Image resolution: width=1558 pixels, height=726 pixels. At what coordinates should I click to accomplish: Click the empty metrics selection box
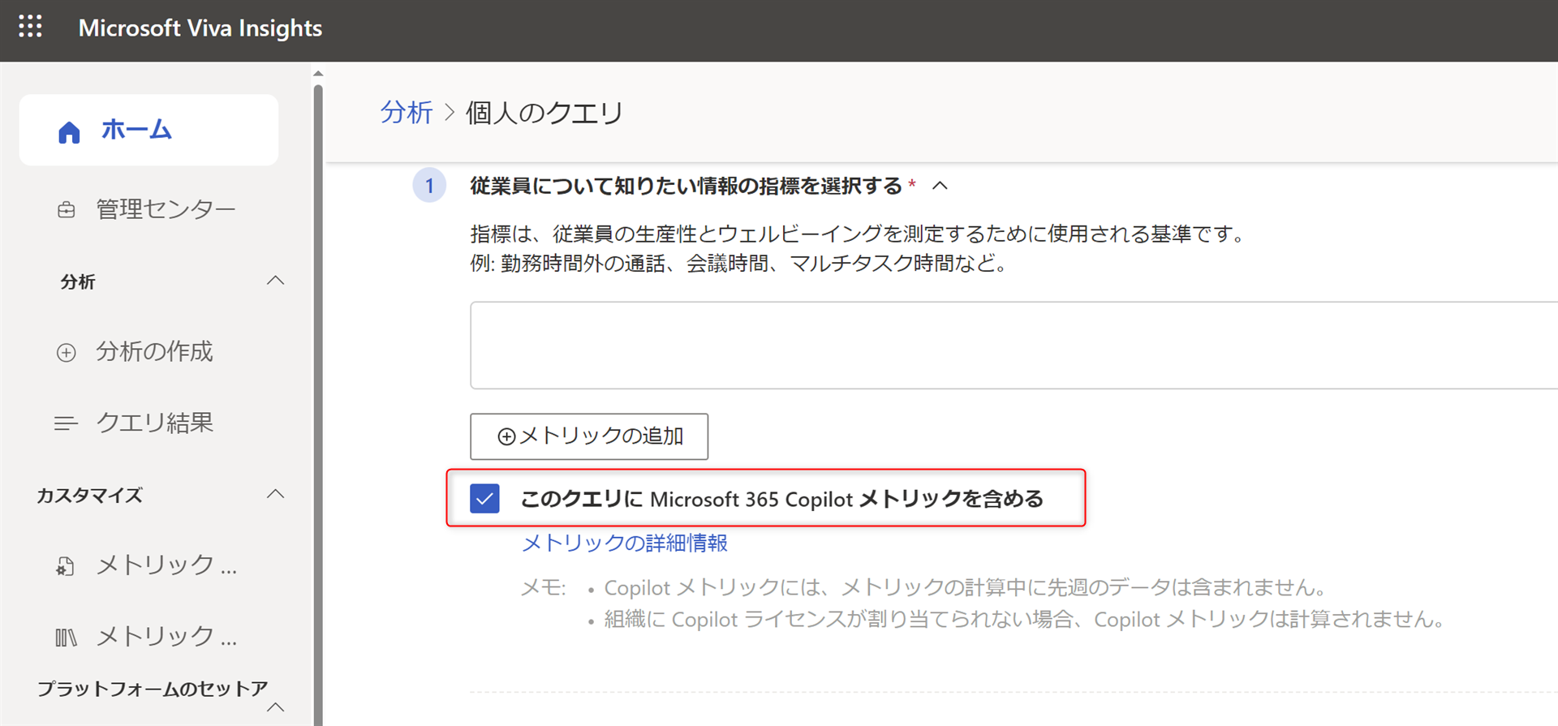point(1014,346)
